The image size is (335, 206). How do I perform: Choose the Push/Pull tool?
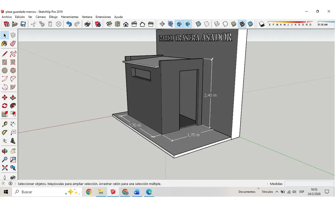pos(13,97)
